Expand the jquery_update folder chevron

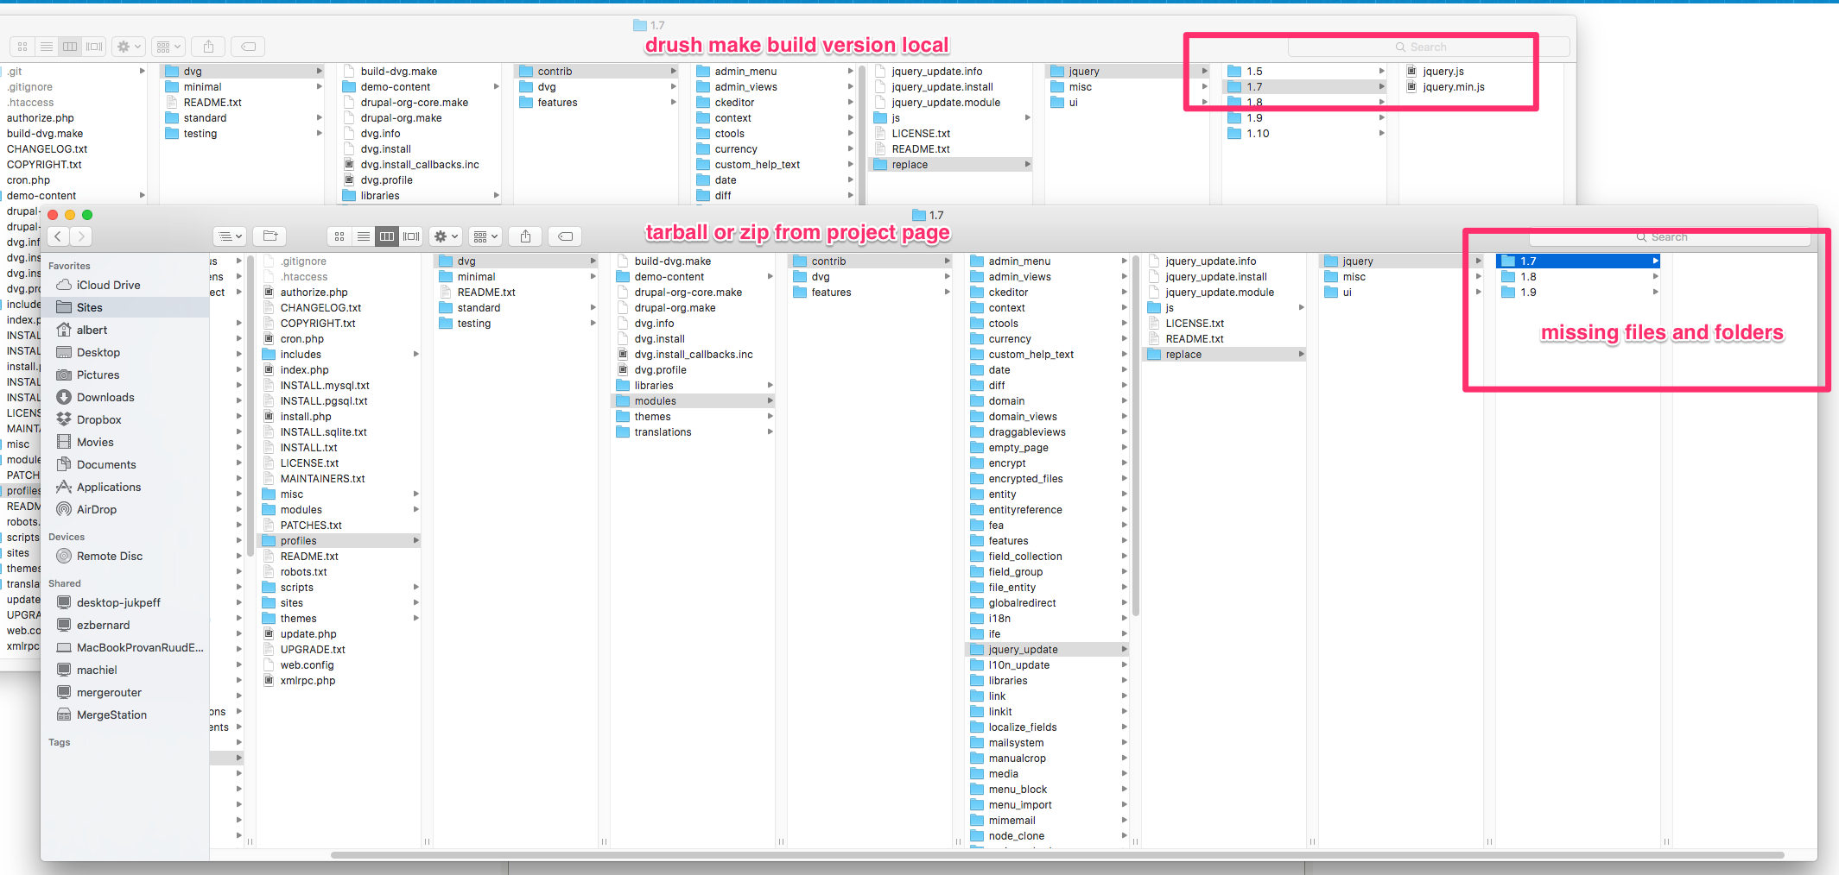[1124, 649]
